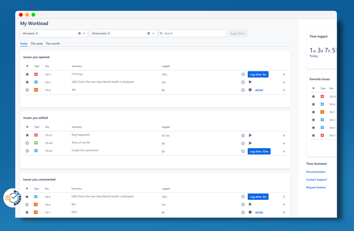This screenshot has width=354, height=231.
Task: Click Apply filters button
Action: 238,33
